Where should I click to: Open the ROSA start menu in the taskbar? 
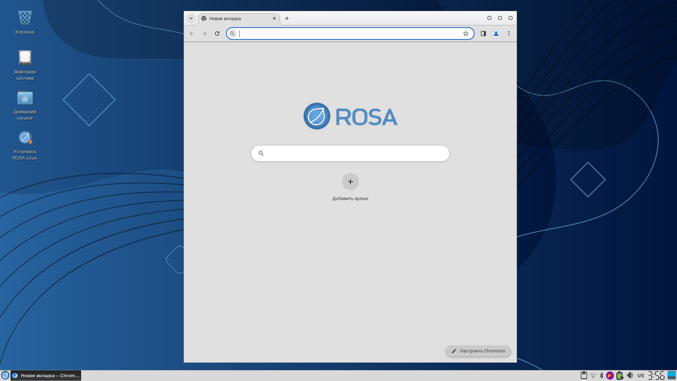[5, 375]
